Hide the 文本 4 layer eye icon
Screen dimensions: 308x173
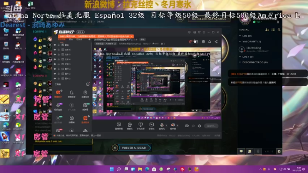(x=55, y=59)
